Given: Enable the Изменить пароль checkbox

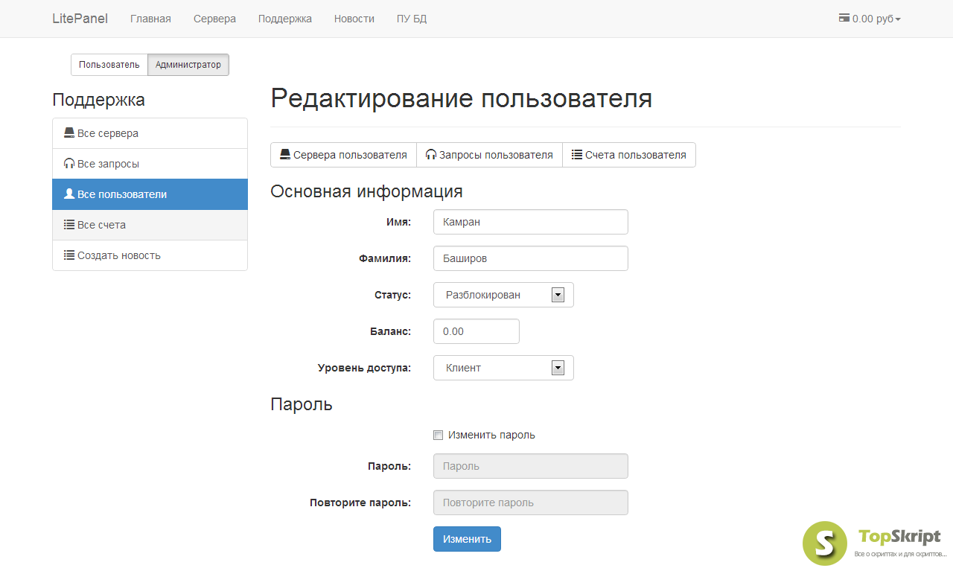Looking at the screenshot, I should pyautogui.click(x=439, y=435).
